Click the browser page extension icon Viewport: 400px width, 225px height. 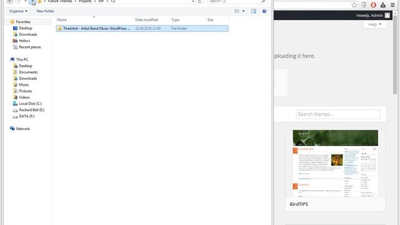364,5
